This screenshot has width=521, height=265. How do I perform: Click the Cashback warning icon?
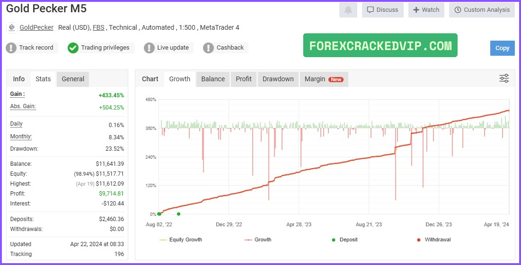pyautogui.click(x=208, y=48)
